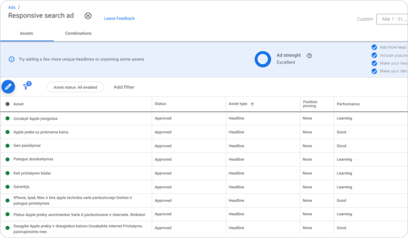
Task: Click Good performance for Geri pasiūlymai
Action: click(x=342, y=146)
